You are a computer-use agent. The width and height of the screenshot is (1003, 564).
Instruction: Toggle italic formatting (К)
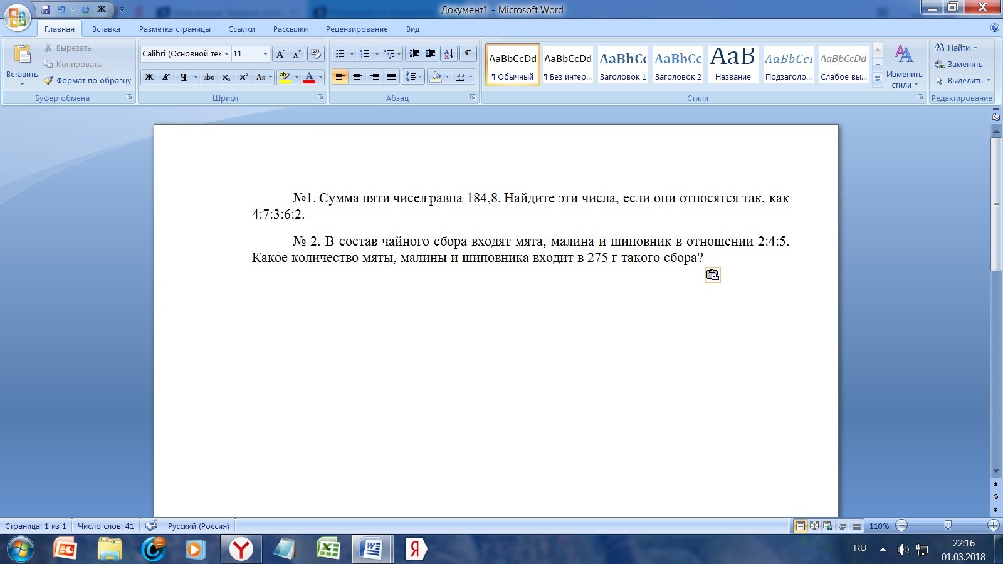pyautogui.click(x=165, y=77)
